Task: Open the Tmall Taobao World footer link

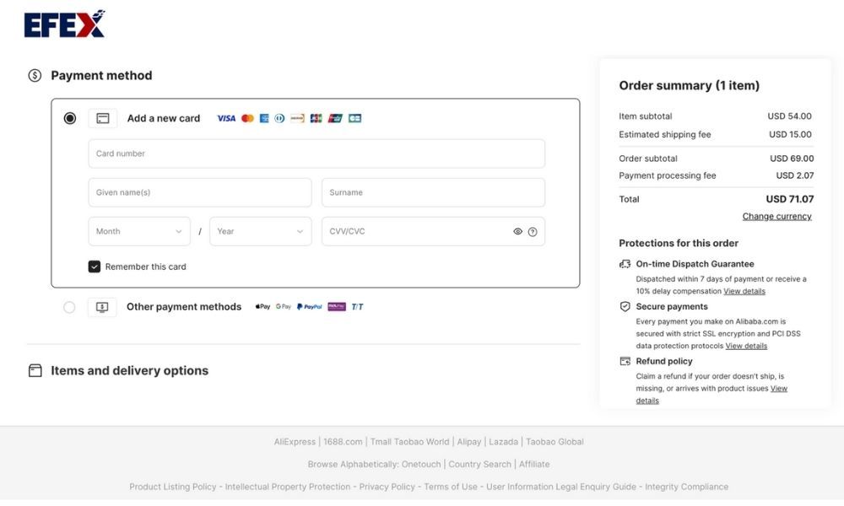Action: click(x=409, y=442)
